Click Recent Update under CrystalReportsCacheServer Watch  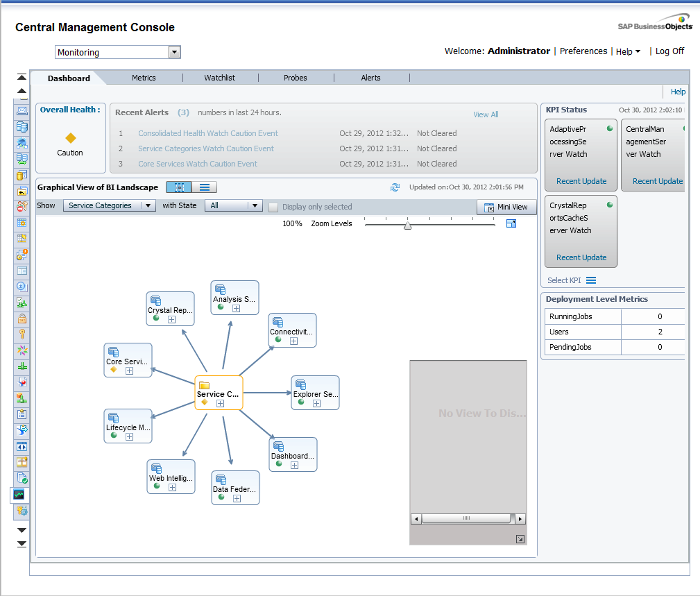(581, 257)
